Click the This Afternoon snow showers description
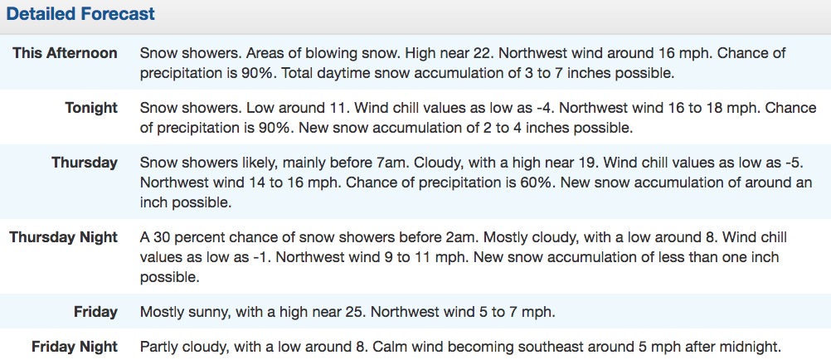Image resolution: width=831 pixels, height=360 pixels. click(463, 63)
